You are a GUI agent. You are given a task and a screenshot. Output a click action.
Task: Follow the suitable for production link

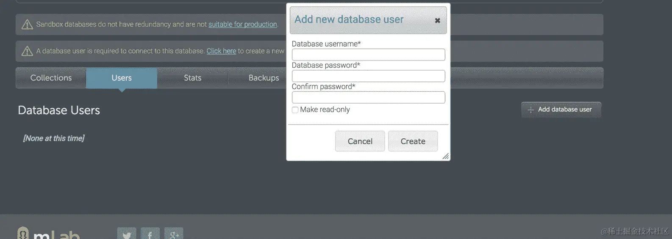click(243, 25)
